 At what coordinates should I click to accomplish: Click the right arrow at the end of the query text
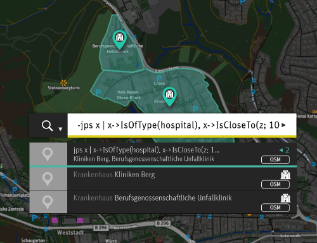284,125
